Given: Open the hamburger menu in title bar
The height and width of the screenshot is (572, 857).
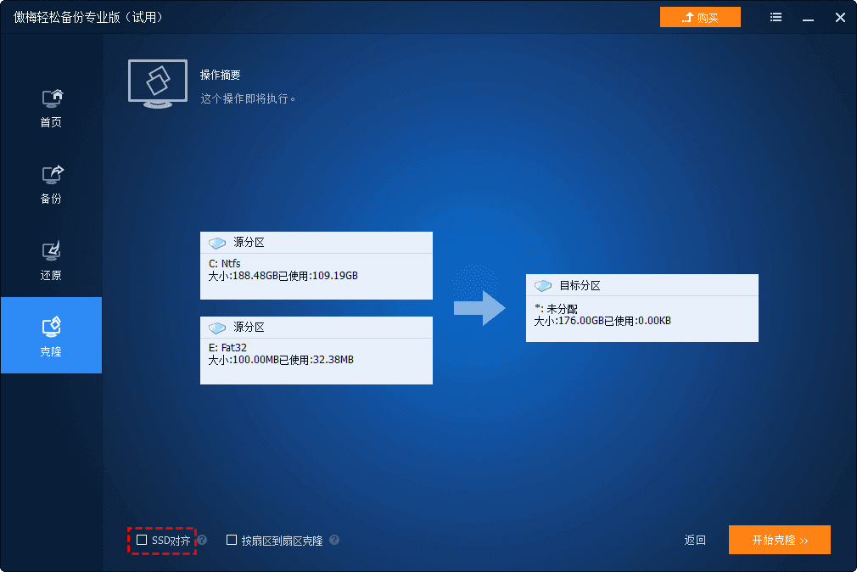Looking at the screenshot, I should click(776, 17).
